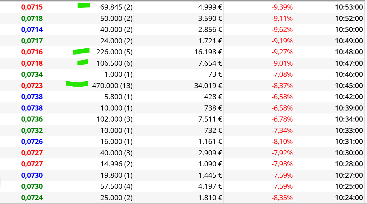367x204 pixels.
Task: Select the green highlight mark beside 69.845 (2)
Action: coord(84,5)
